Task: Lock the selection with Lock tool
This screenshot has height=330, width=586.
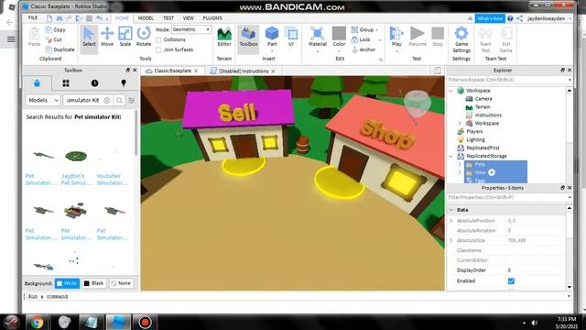Action: coord(361,39)
